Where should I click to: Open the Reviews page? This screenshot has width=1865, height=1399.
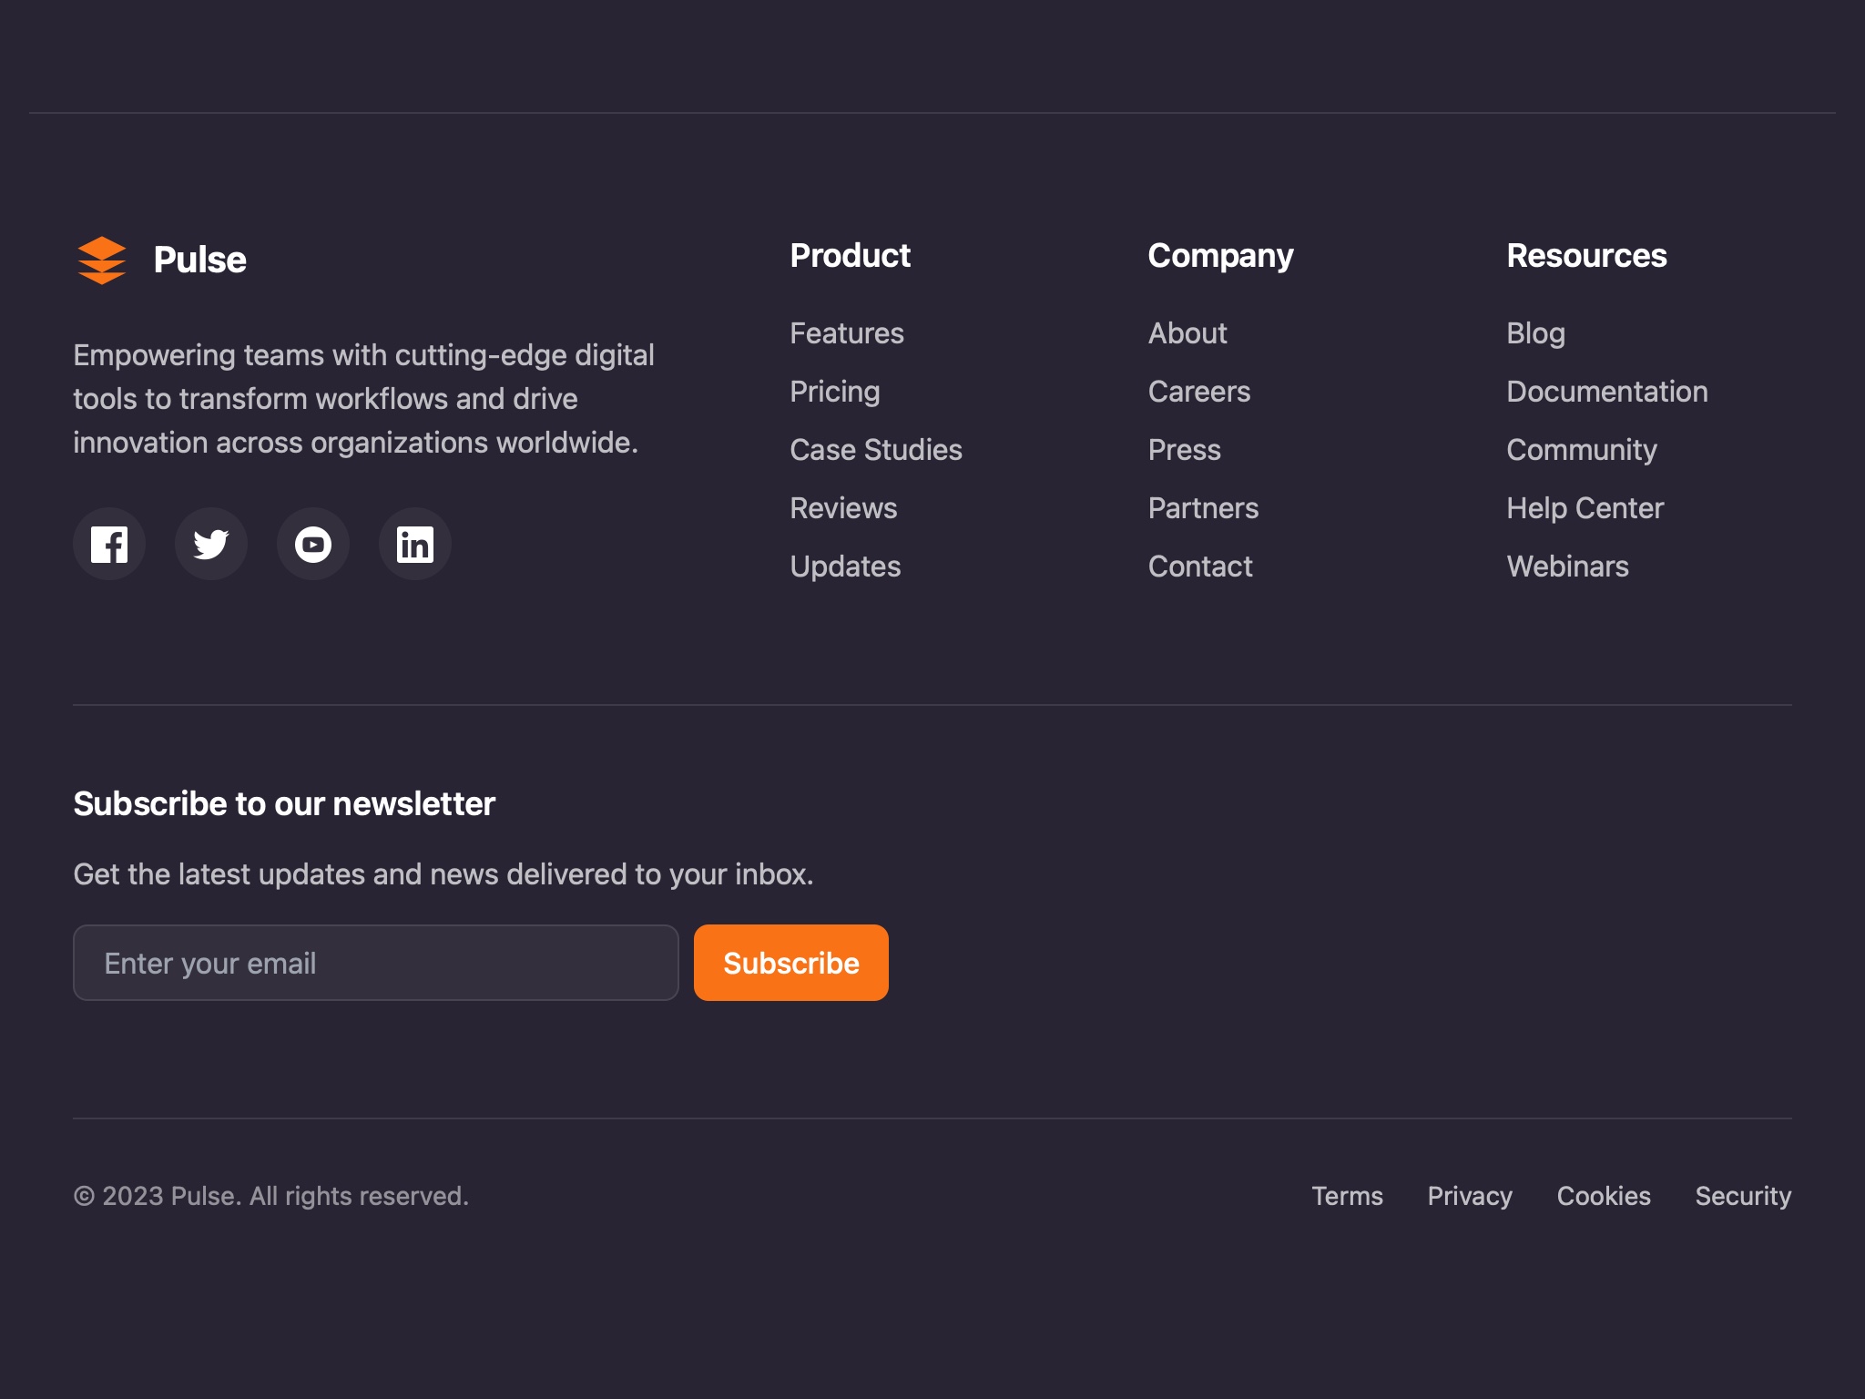(843, 508)
